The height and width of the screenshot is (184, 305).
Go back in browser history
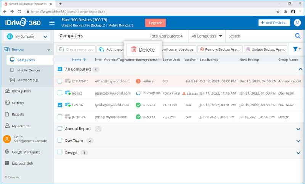click(x=5, y=12)
